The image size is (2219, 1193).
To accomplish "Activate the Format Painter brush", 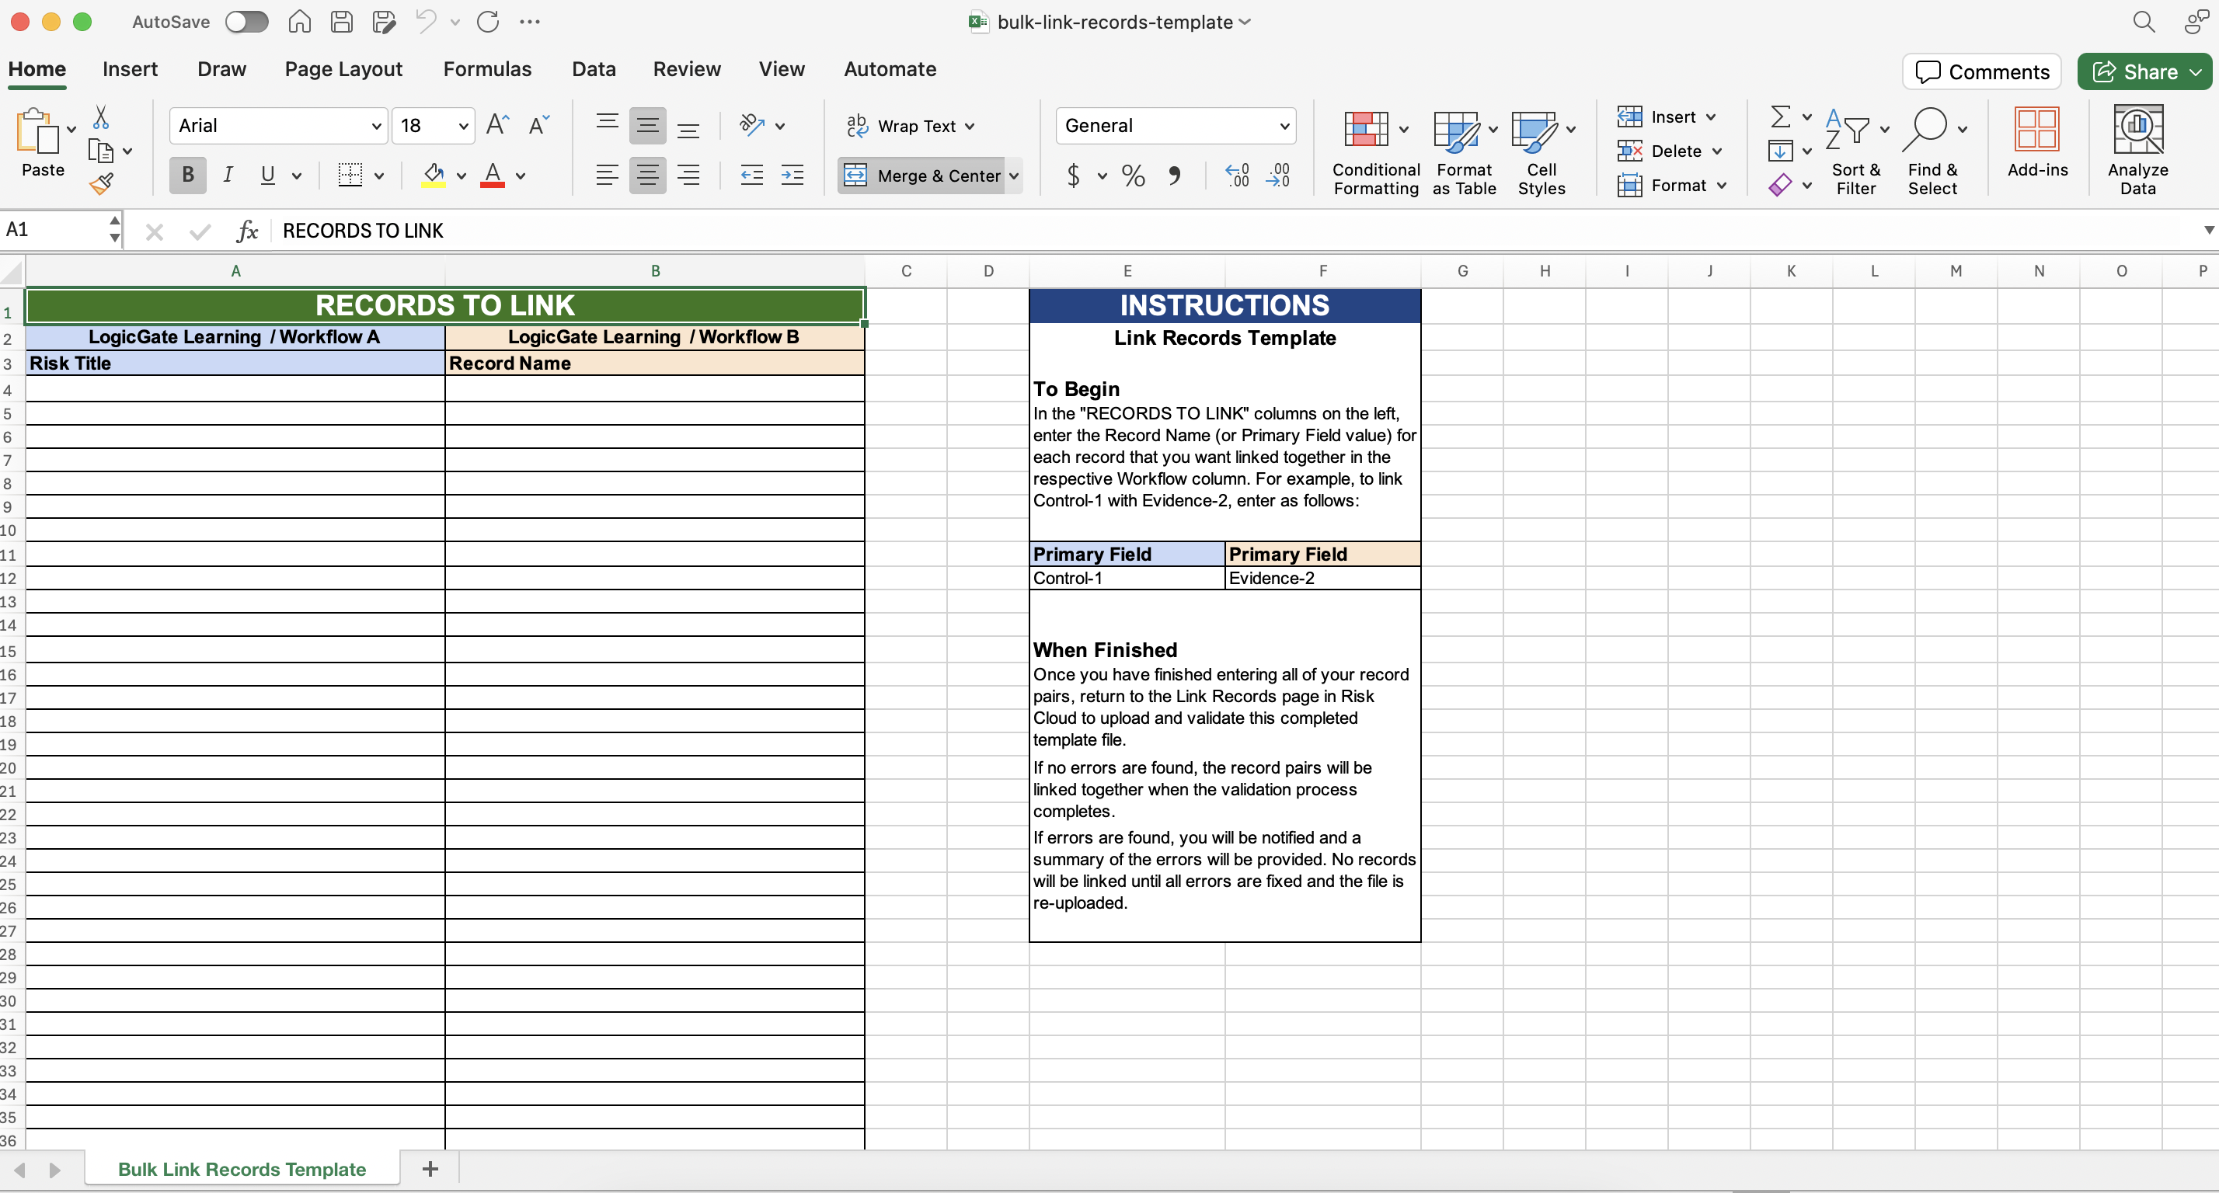I will tap(101, 183).
